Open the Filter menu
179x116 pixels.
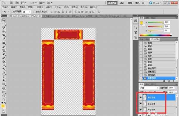click(x=49, y=7)
